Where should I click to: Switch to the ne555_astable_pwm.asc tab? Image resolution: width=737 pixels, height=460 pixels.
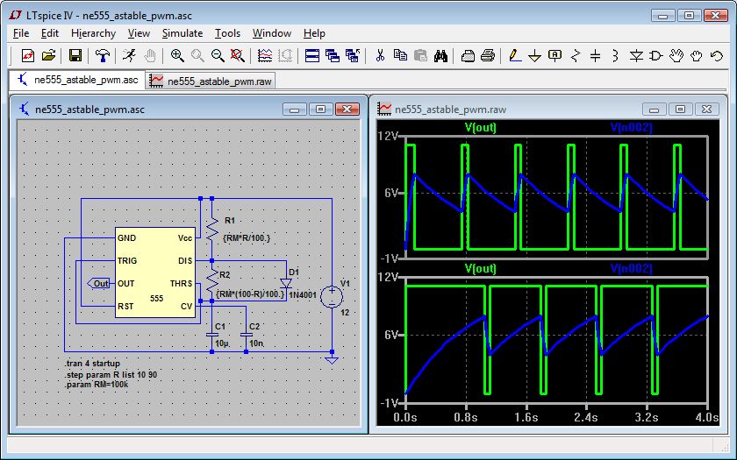point(77,80)
